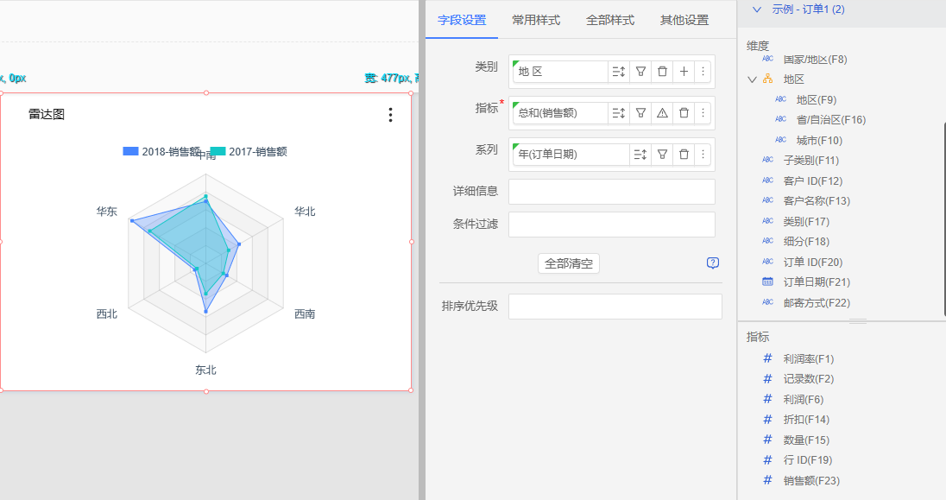Delete the 年(订单日期) series field

684,155
